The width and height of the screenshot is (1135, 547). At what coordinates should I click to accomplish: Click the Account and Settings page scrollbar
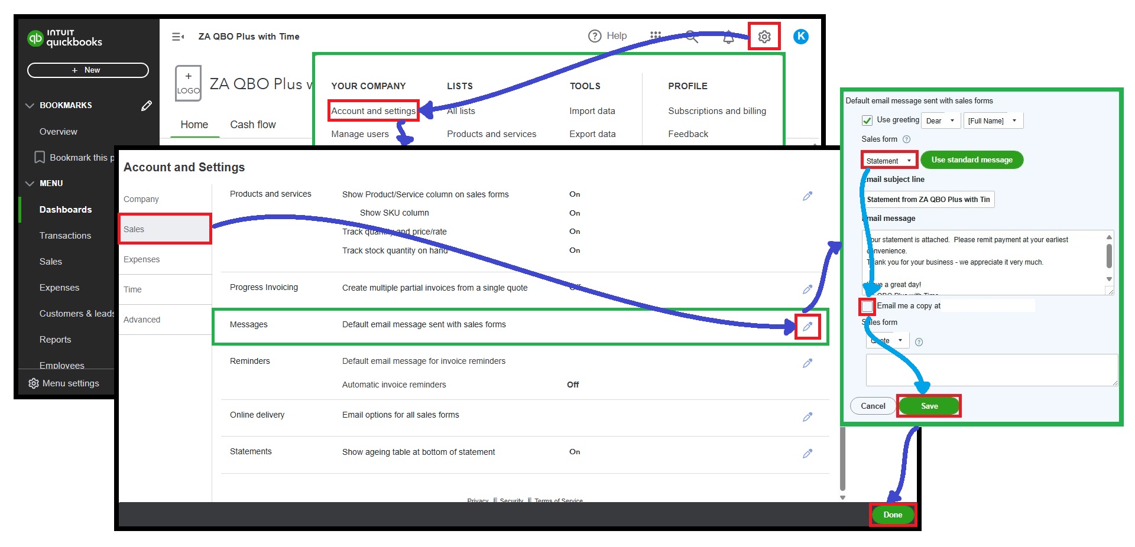click(842, 460)
